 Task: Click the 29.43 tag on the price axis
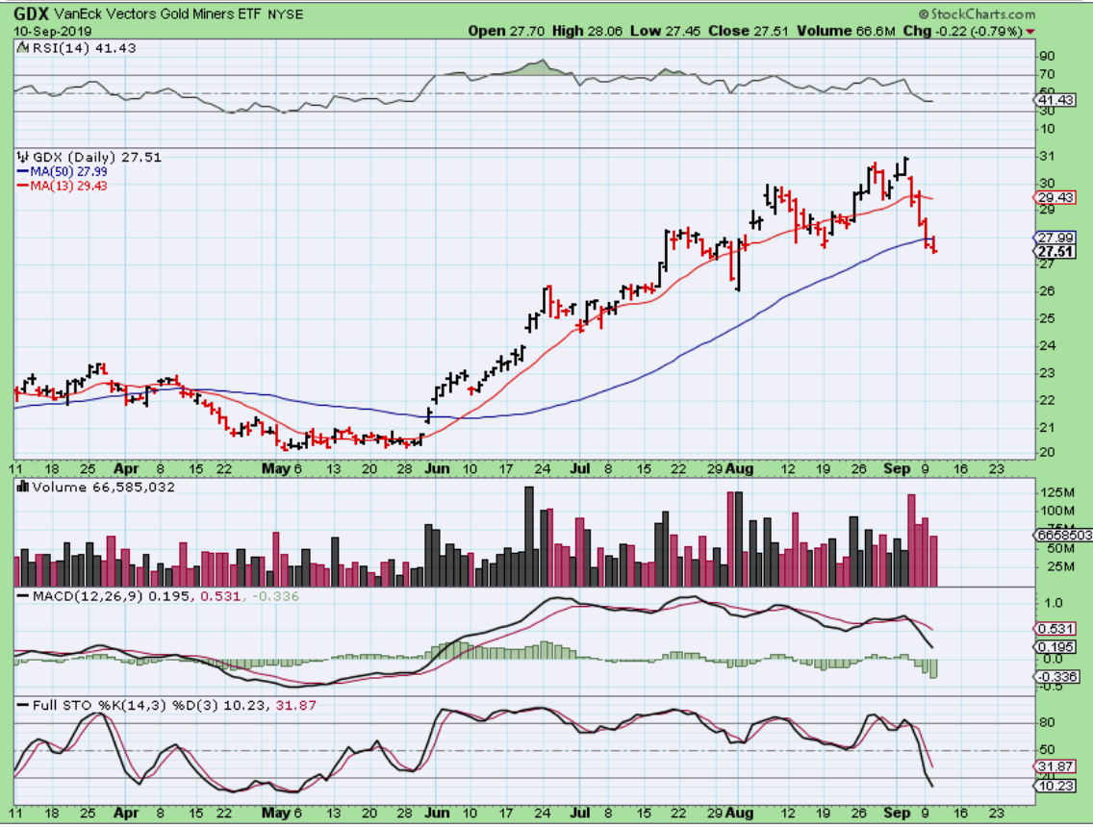point(1055,198)
